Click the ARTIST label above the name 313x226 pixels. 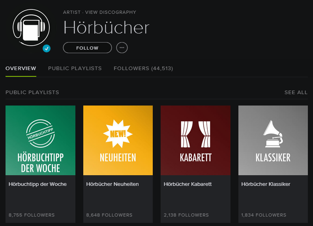click(72, 12)
